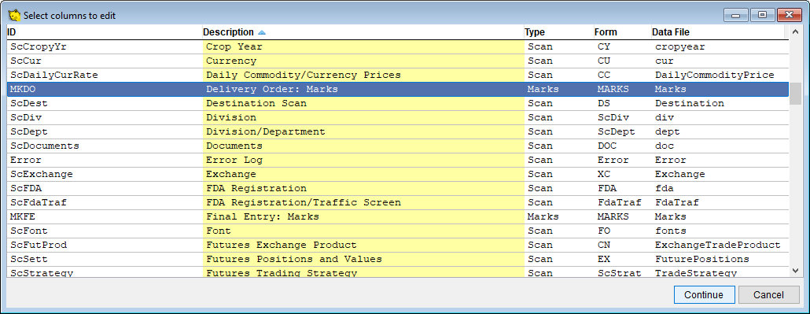Image resolution: width=810 pixels, height=314 pixels.
Task: Click the ScCur ID cell
Action: pos(105,61)
